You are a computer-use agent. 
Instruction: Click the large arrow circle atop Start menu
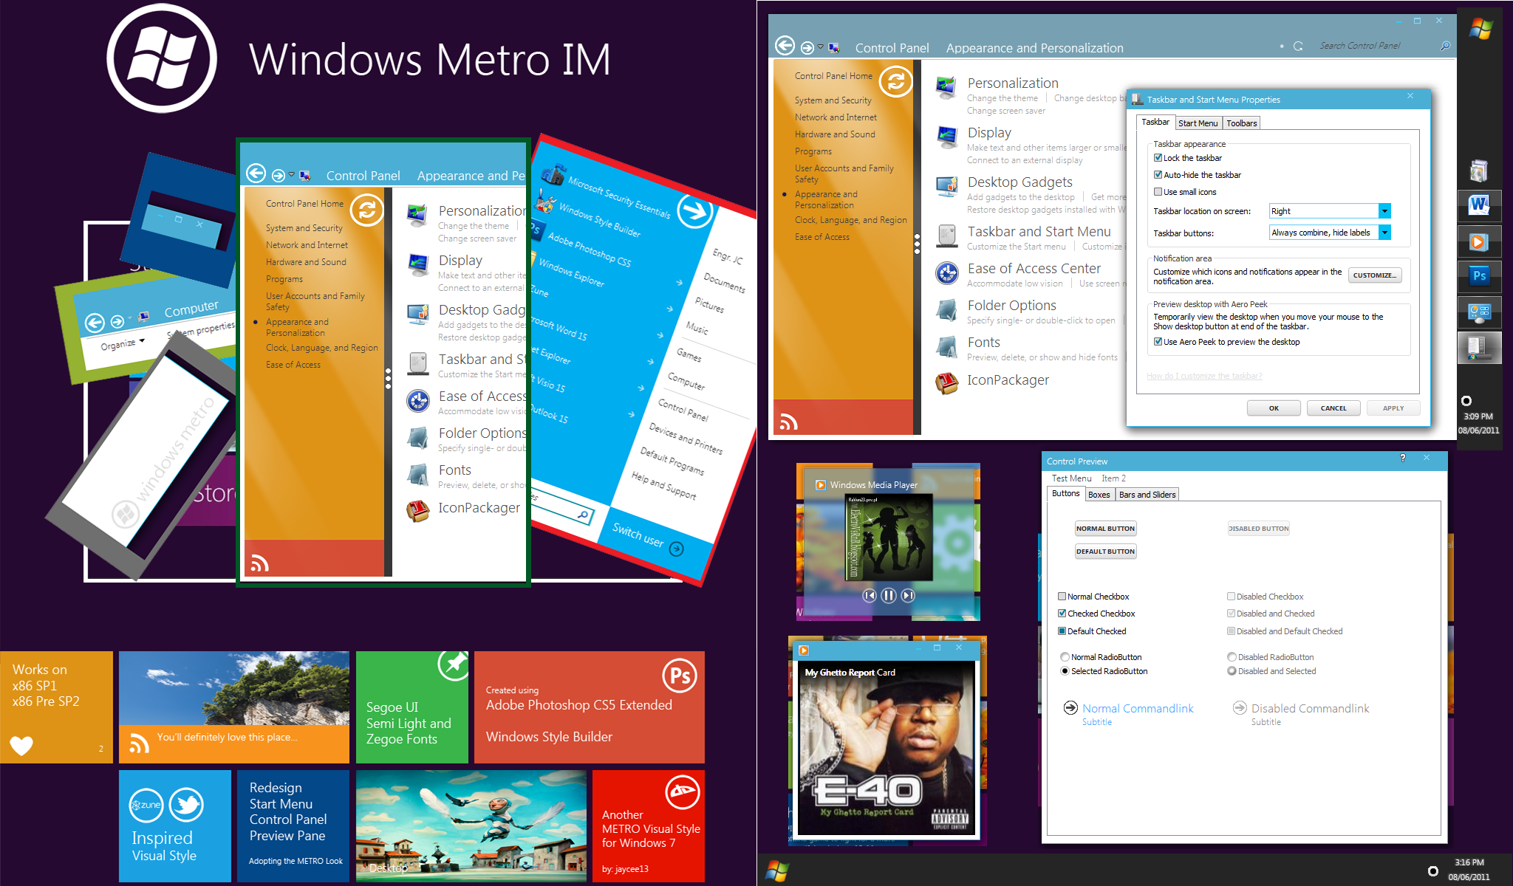click(x=694, y=213)
